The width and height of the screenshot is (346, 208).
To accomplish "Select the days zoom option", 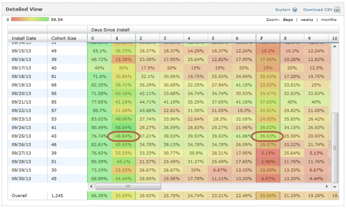I will tap(288, 20).
